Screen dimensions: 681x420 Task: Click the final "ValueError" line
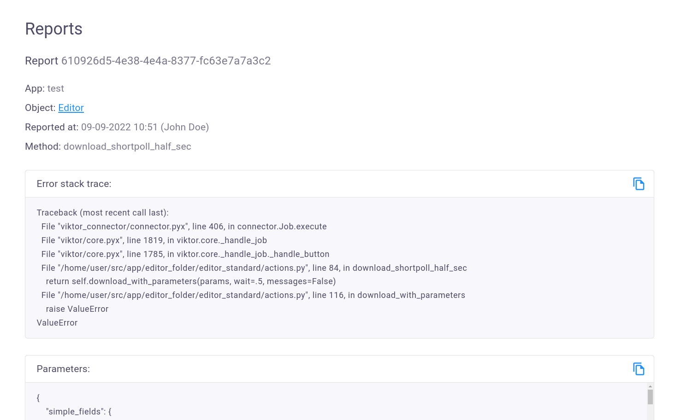(57, 323)
